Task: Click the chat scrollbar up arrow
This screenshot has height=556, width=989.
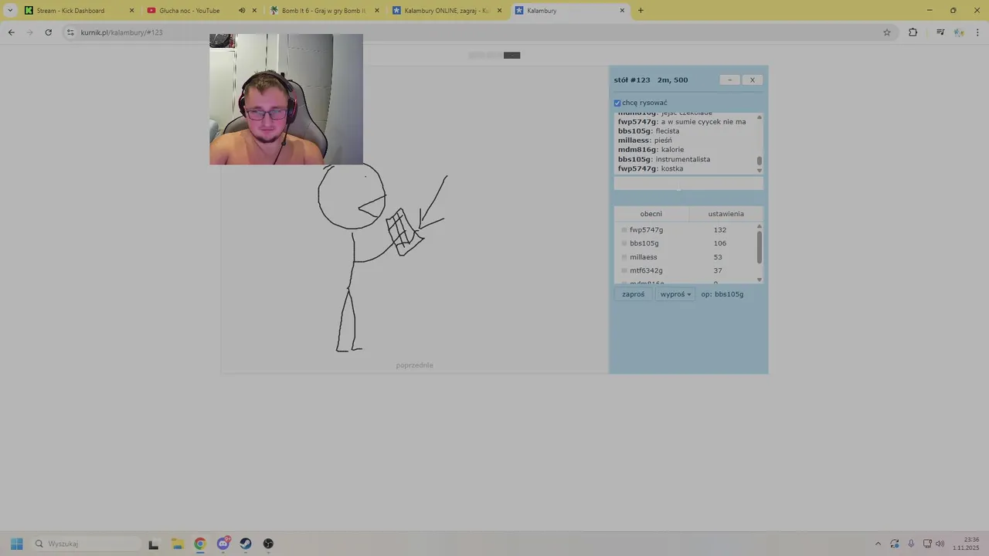Action: [x=760, y=117]
